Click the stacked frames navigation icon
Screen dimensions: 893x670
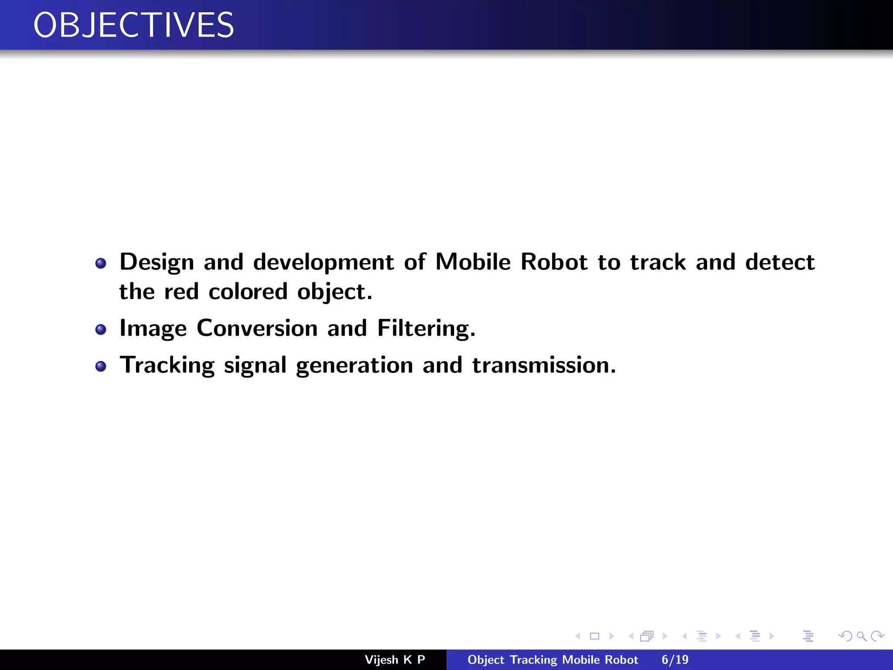coord(647,636)
